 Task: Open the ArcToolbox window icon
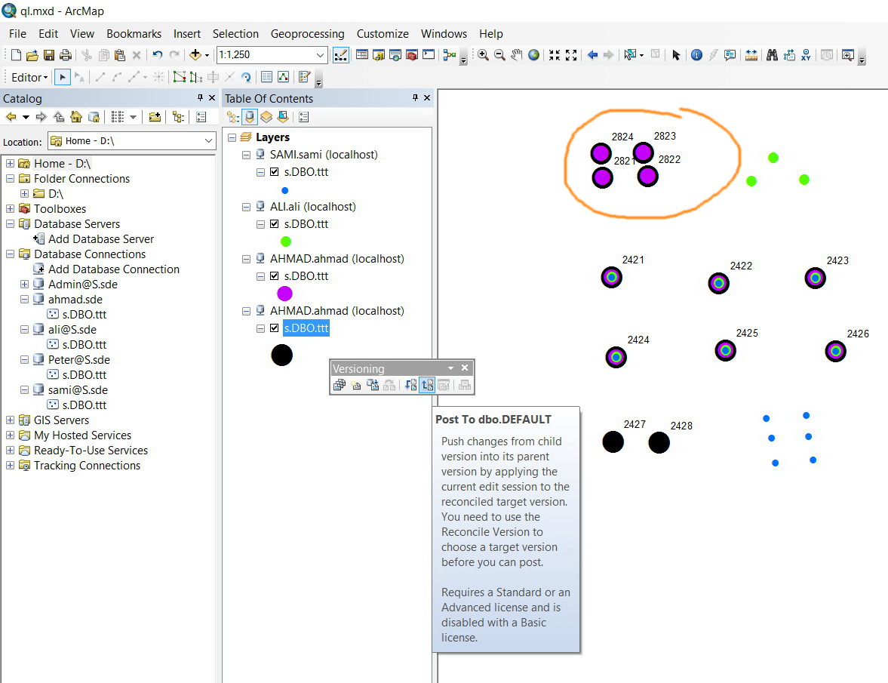(x=412, y=55)
